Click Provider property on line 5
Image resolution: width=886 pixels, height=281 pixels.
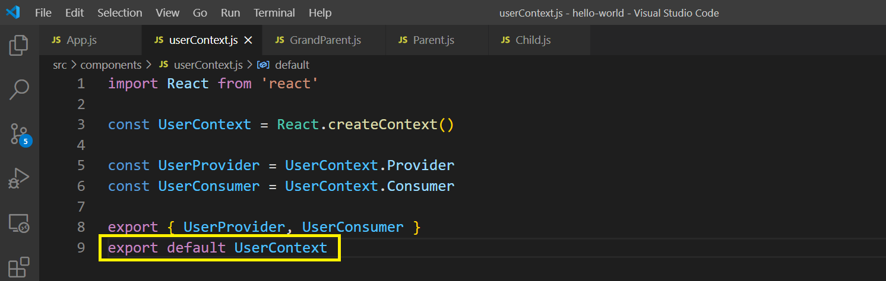point(420,165)
